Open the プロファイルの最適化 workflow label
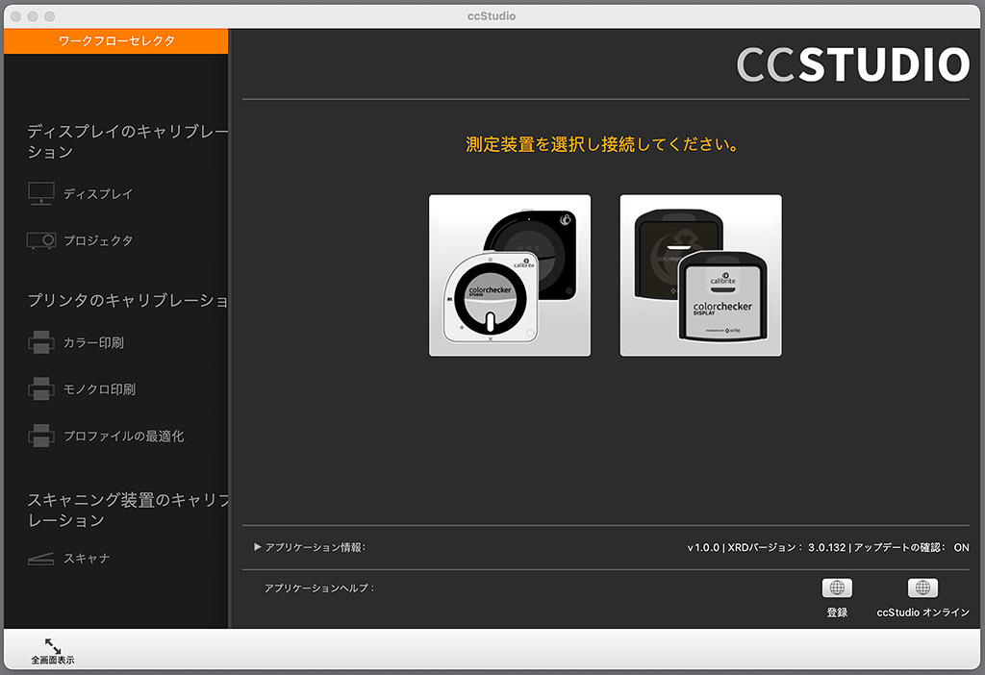 [x=124, y=436]
